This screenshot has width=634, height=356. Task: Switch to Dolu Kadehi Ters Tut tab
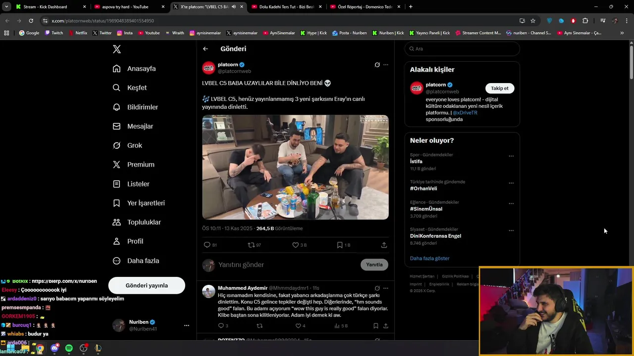coord(287,7)
